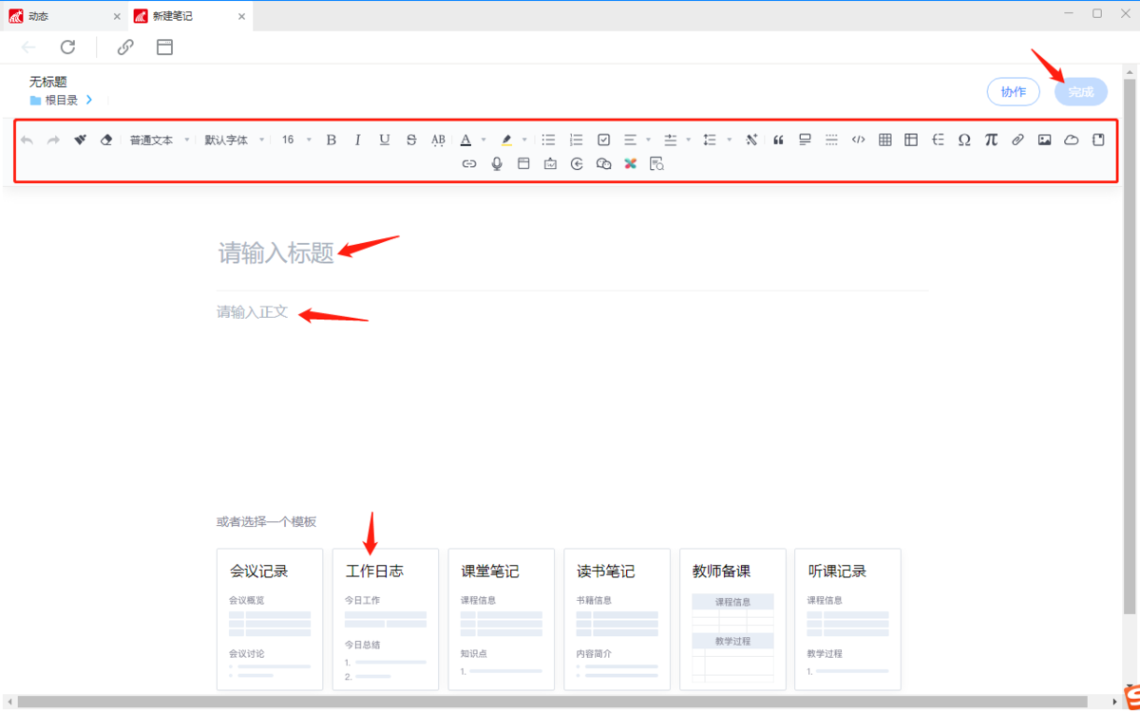Open the paragraph style dropdown showing 普通文本
This screenshot has height=712, width=1140.
pos(157,139)
